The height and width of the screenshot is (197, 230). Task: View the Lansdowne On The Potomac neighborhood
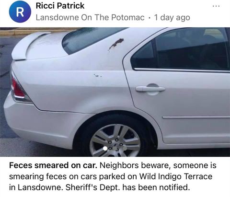90,17
